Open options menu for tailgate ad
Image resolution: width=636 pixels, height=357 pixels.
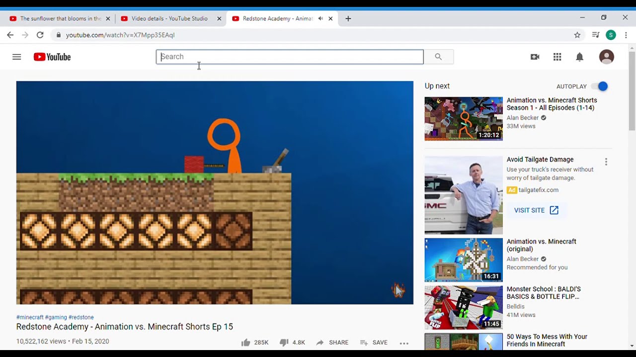pos(606,162)
